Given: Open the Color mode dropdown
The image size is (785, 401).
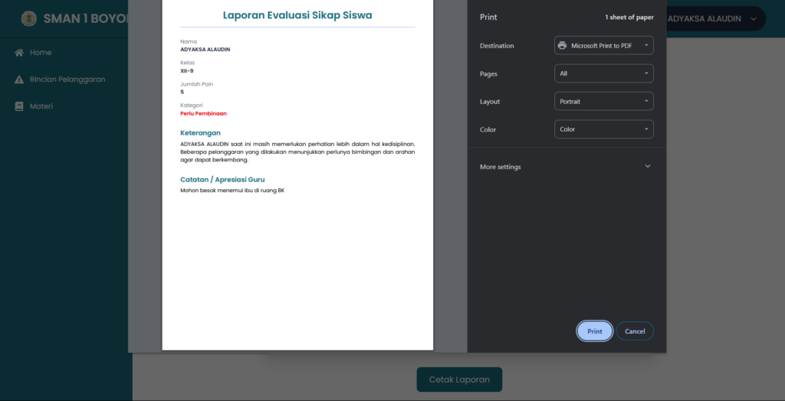Looking at the screenshot, I should point(603,129).
